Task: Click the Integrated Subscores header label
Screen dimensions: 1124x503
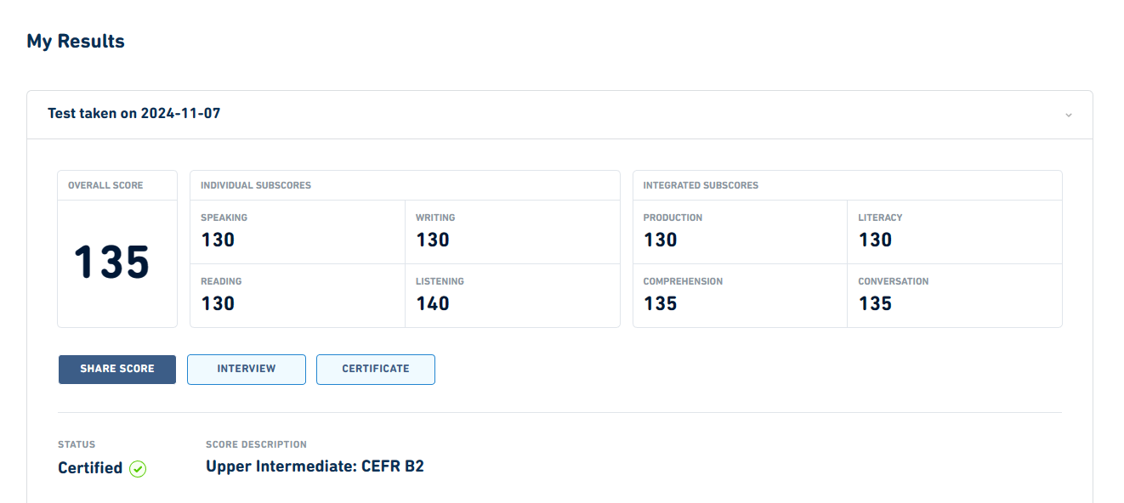Action: (701, 185)
